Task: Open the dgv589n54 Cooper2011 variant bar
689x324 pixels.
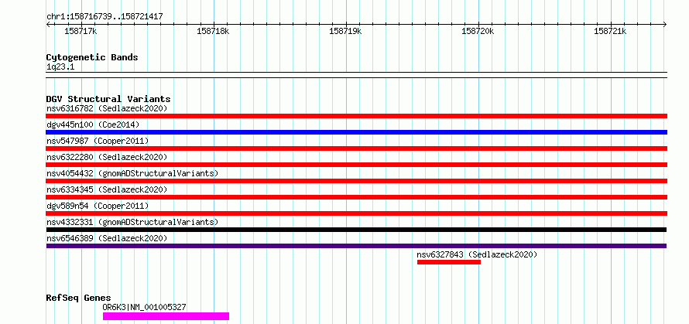Action: (x=356, y=213)
